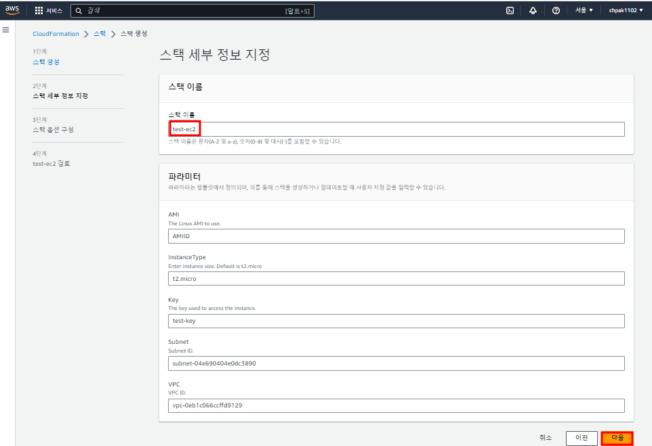The image size is (652, 446).
Task: Click the 스택 생성 breadcrumb text
Action: (134, 34)
